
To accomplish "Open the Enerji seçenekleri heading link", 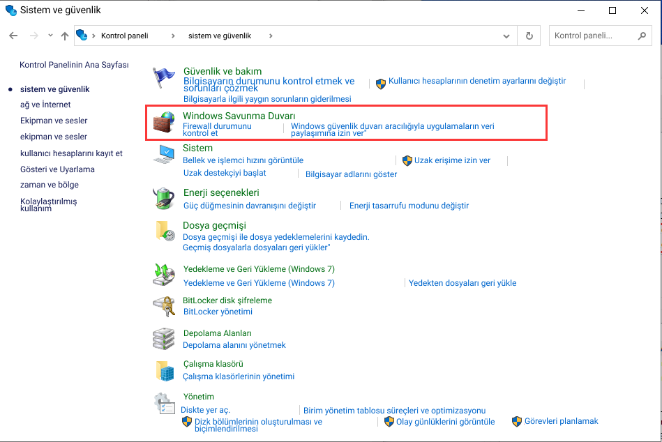I will point(221,192).
